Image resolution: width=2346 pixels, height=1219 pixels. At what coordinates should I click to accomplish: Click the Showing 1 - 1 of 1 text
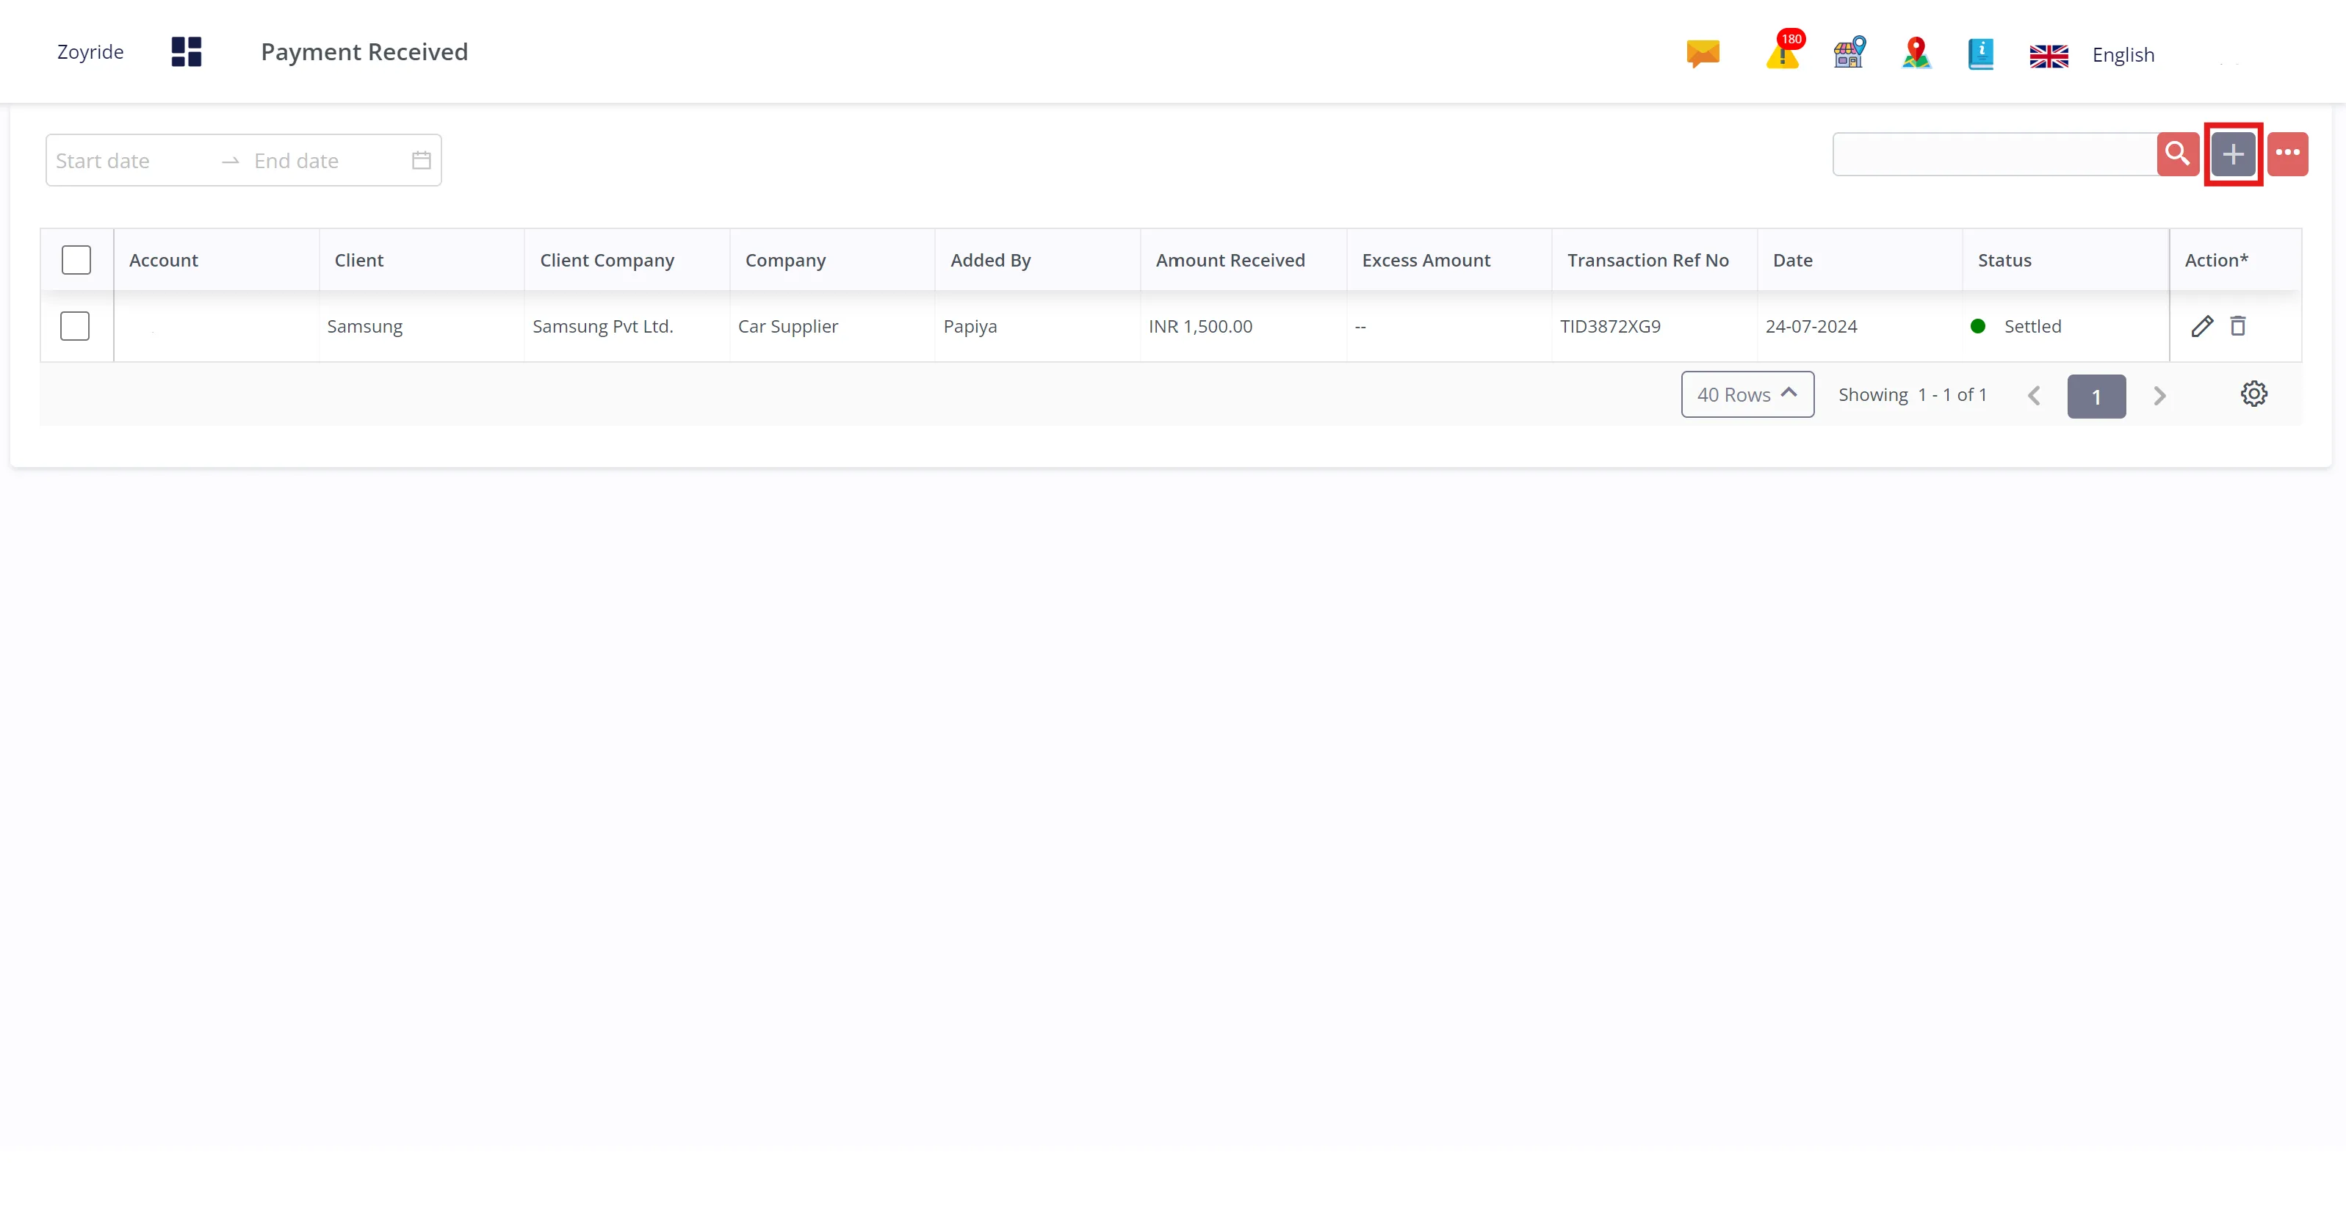click(1913, 394)
